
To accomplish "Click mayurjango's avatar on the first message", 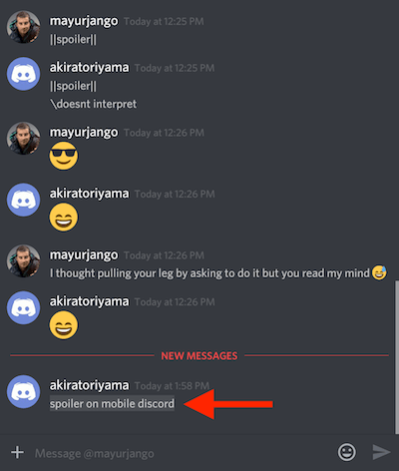I will tap(24, 27).
